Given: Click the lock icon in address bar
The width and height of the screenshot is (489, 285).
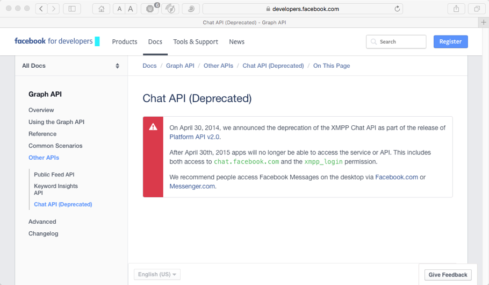Looking at the screenshot, I should (268, 9).
